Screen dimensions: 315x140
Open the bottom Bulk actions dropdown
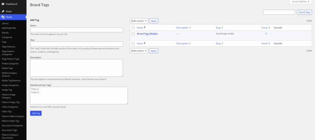pyautogui.click(x=139, y=51)
